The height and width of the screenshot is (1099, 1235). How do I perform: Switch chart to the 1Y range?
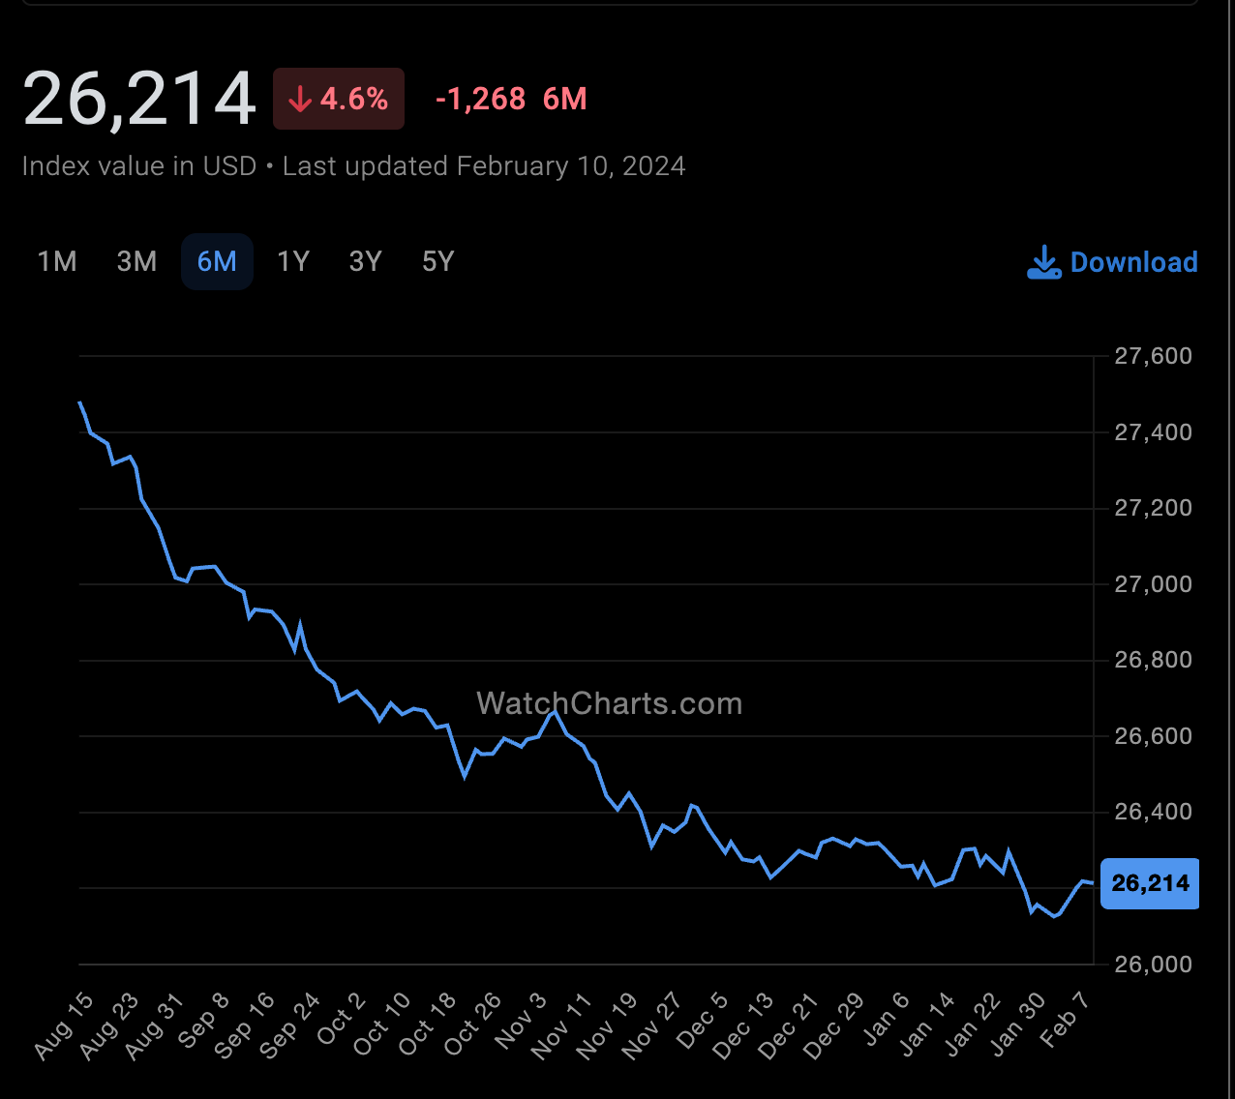tap(293, 261)
